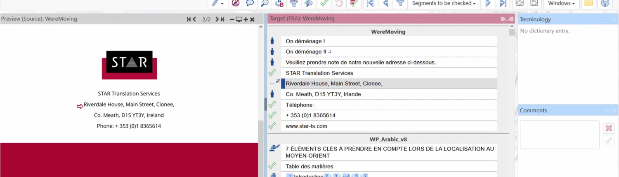Click the Target (FRA): WereMoving pane title
This screenshot has height=177, width=619.
pyautogui.click(x=302, y=19)
